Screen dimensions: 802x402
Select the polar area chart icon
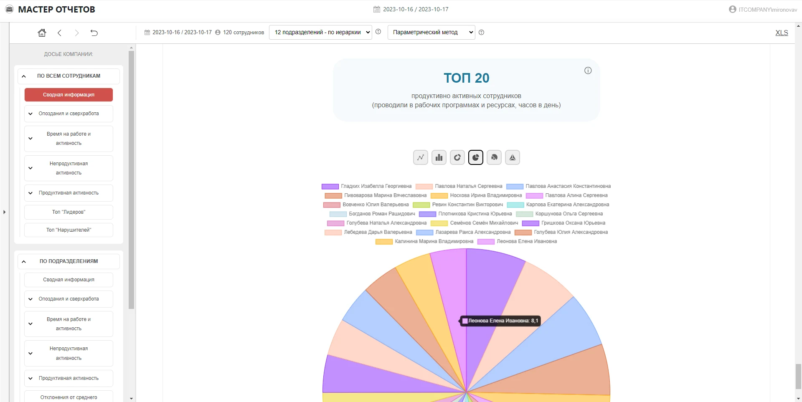tap(494, 157)
